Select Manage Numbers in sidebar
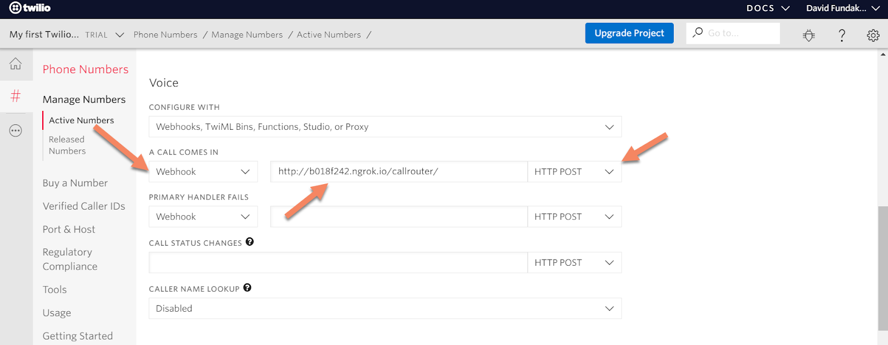Viewport: 888px width, 345px height. 84,99
